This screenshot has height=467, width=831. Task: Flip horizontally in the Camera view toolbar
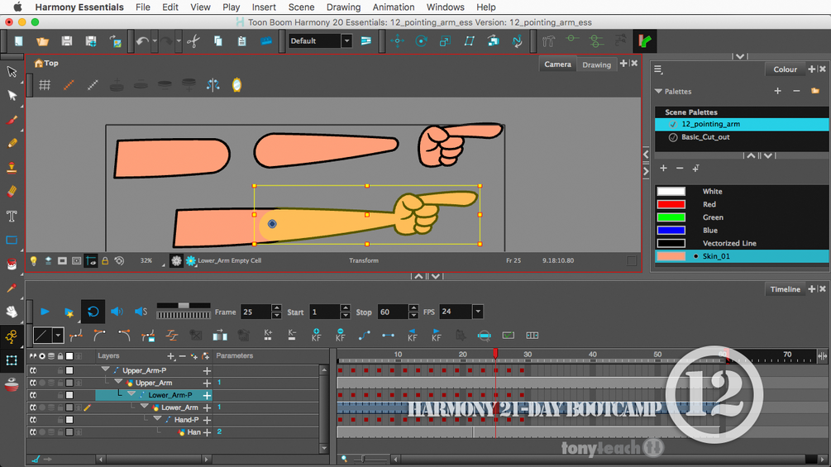[213, 84]
